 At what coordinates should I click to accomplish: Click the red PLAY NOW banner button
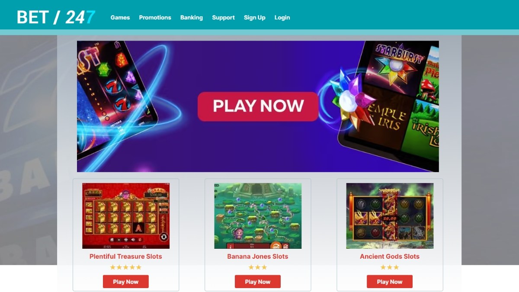point(258,106)
